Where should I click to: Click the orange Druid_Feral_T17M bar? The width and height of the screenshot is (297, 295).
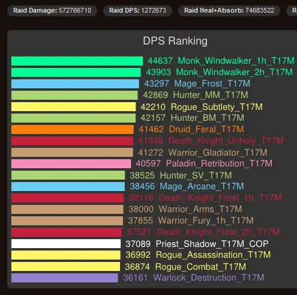pos(73,129)
